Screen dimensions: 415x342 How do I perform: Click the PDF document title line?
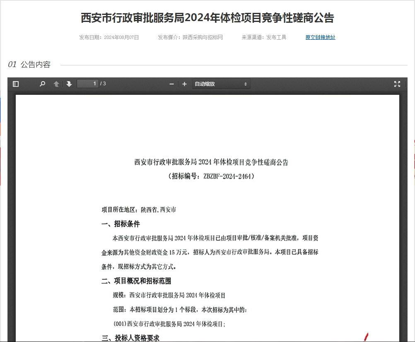211,162
